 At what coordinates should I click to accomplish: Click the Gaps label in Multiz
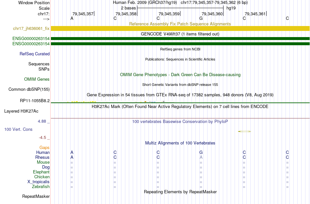(44, 147)
